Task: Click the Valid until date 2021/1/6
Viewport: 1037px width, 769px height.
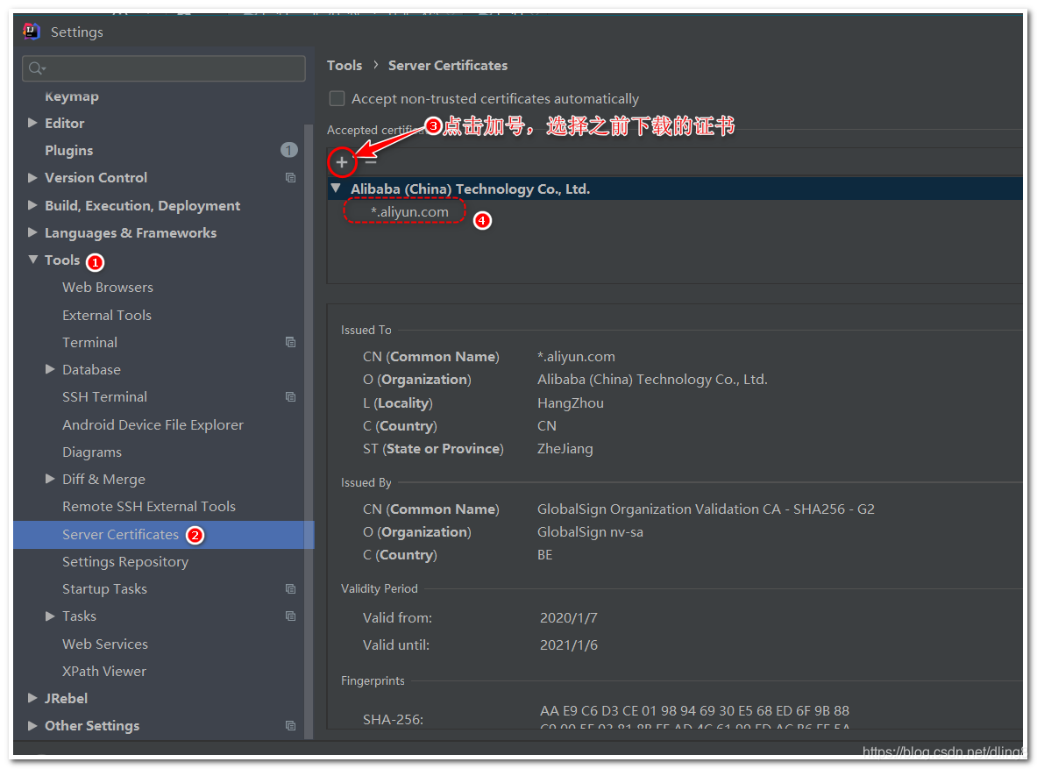Action: [x=569, y=644]
